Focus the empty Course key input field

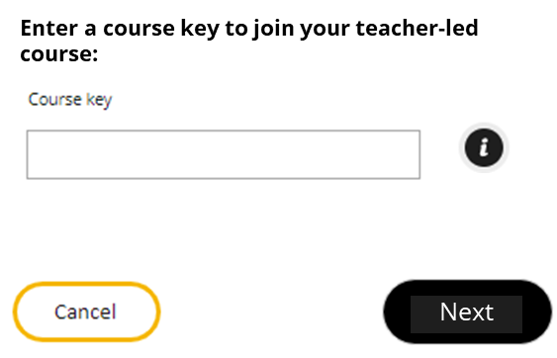point(224,154)
